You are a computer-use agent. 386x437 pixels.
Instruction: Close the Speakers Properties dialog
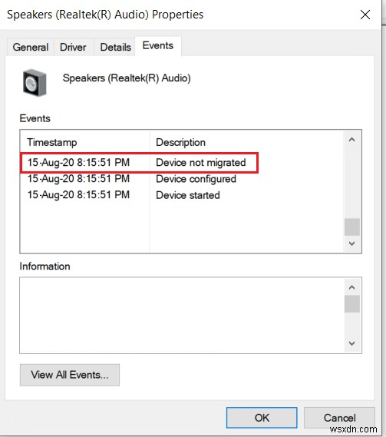pos(365,15)
